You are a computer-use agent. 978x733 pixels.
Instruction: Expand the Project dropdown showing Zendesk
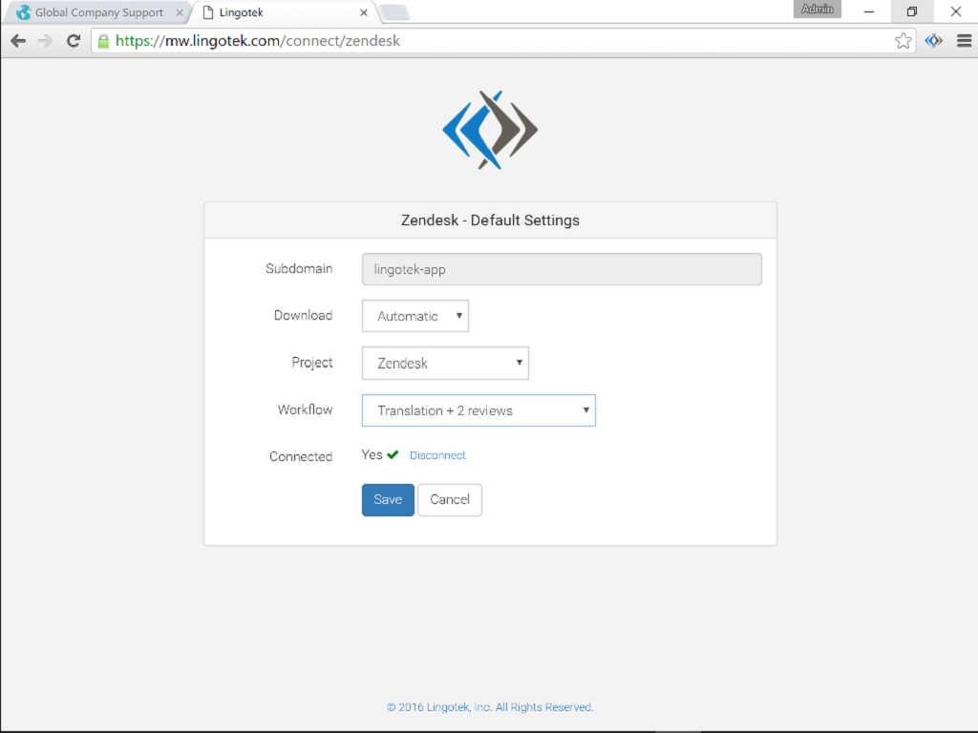point(445,363)
